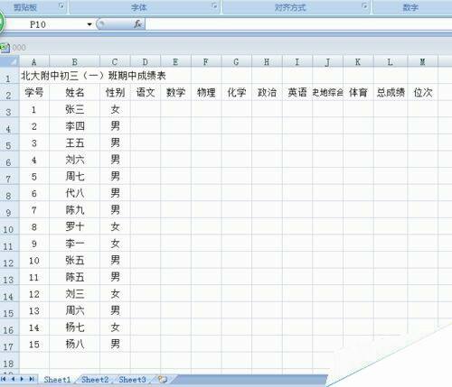
Task: Click the workbook icon beside 000
Action: coord(5,48)
